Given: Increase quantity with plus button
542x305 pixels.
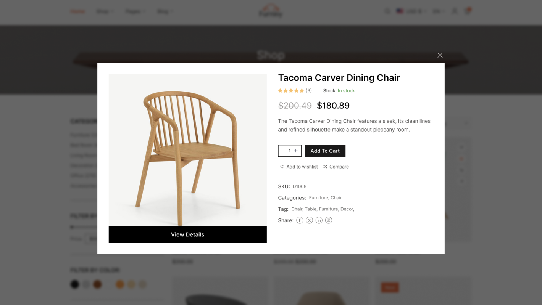Looking at the screenshot, I should pos(296,151).
